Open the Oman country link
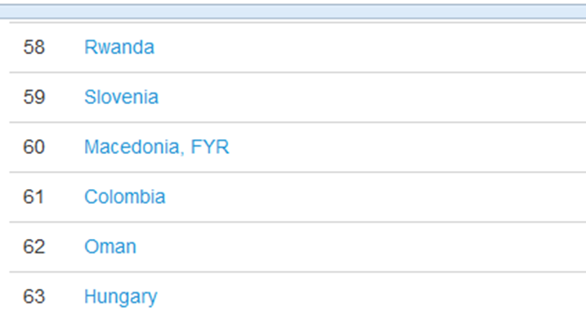Viewport: 586px width, 320px height. coord(110,246)
